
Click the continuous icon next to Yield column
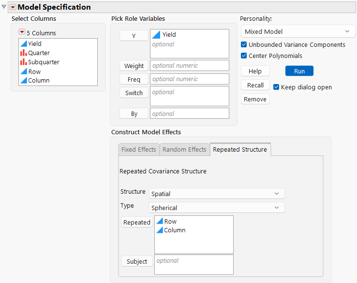[x=24, y=43]
